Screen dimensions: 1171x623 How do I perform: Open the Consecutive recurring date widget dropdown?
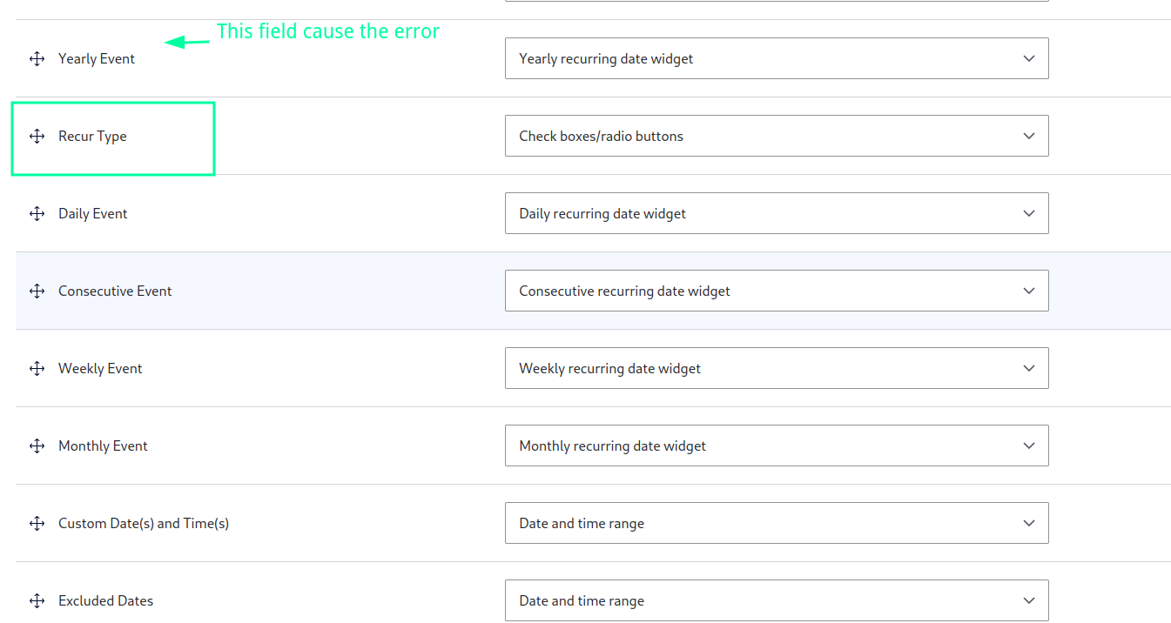(x=776, y=291)
